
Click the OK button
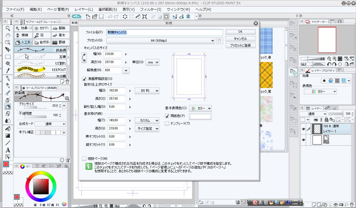240,32
